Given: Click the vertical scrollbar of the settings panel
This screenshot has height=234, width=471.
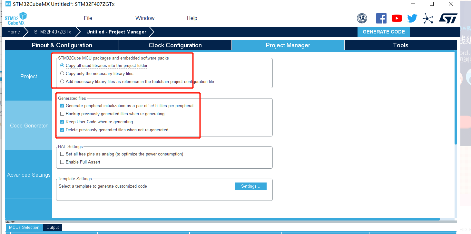Looking at the screenshot, I should coord(456,97).
